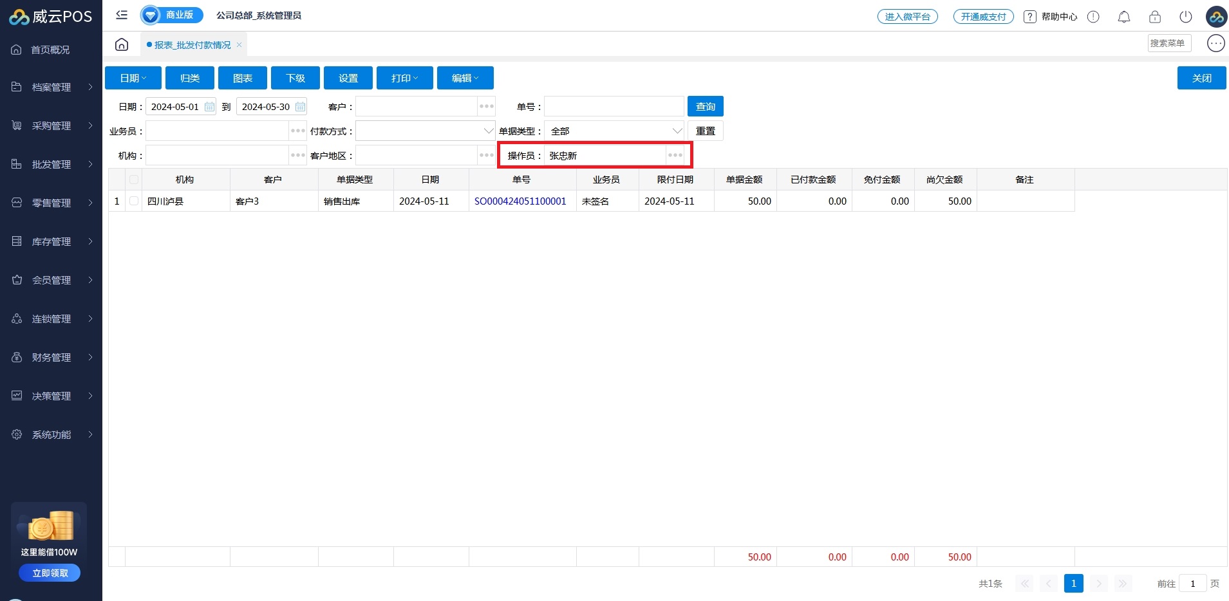This screenshot has height=601, width=1229.
Task: Collapse the sidebar with the menu-fold icon
Action: [x=122, y=15]
